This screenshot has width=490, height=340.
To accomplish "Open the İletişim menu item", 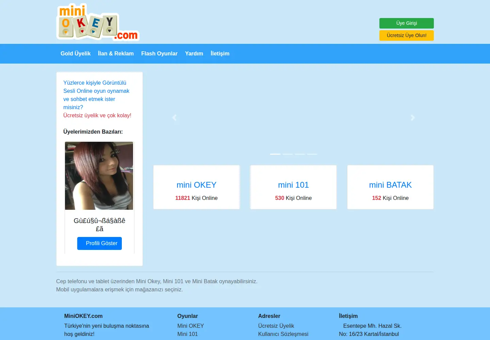I will coord(220,53).
